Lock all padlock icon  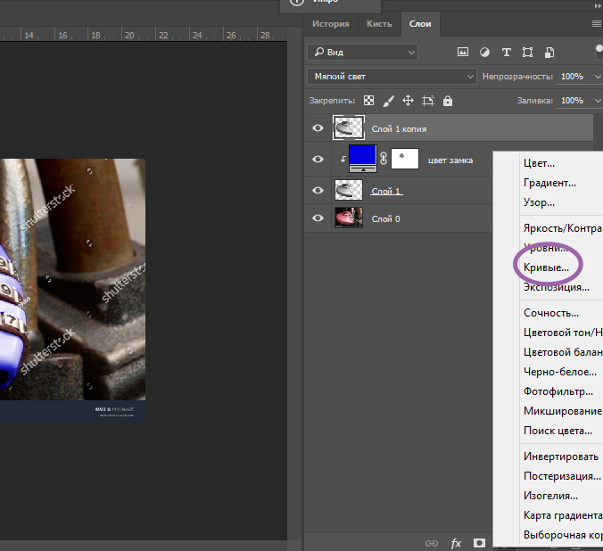(448, 101)
